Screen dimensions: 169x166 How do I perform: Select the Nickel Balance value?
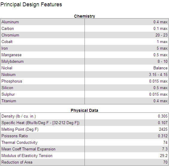[160, 68]
